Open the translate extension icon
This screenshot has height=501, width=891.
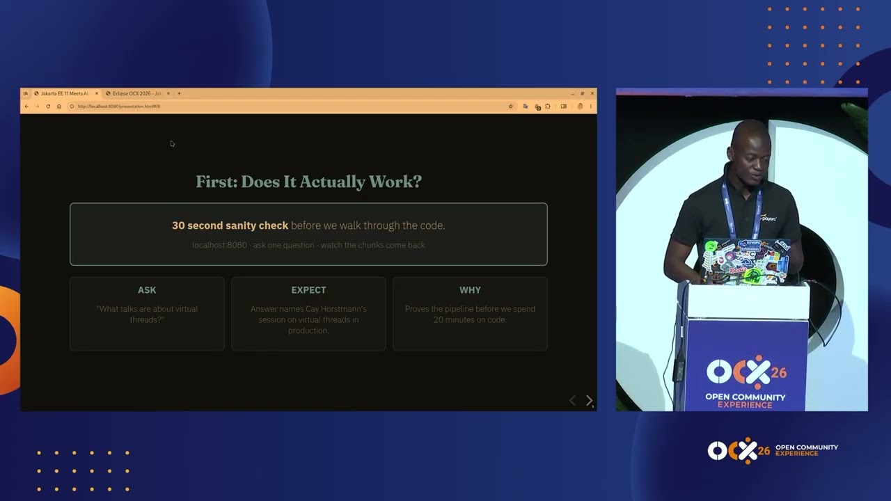526,106
